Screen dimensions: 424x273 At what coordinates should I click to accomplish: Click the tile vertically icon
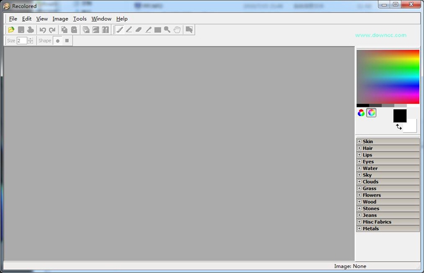coord(105,30)
